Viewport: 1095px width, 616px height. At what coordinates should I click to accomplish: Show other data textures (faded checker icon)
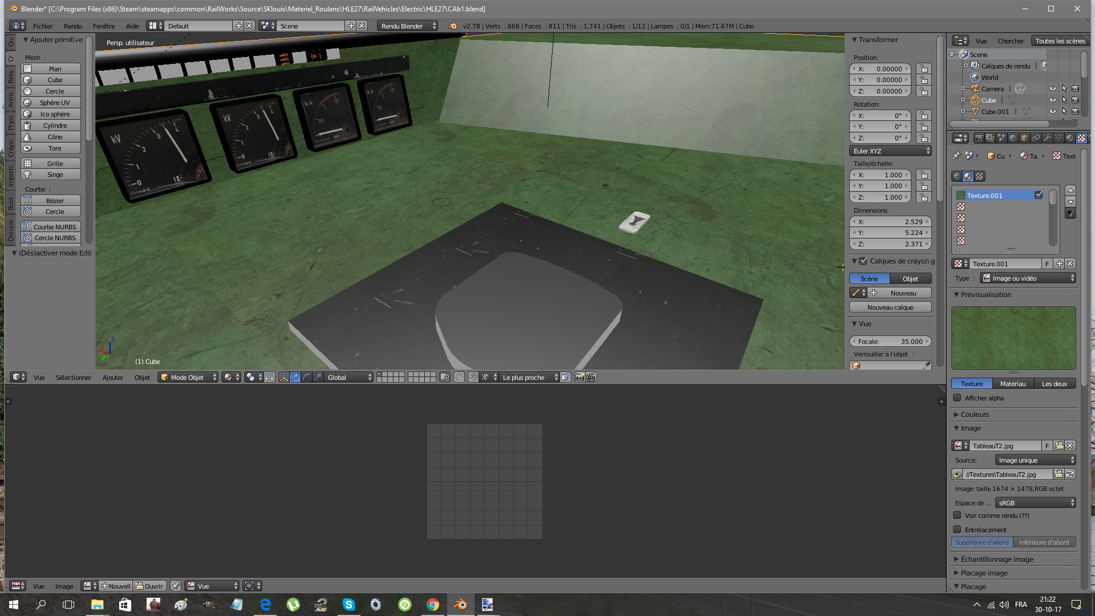(x=980, y=176)
